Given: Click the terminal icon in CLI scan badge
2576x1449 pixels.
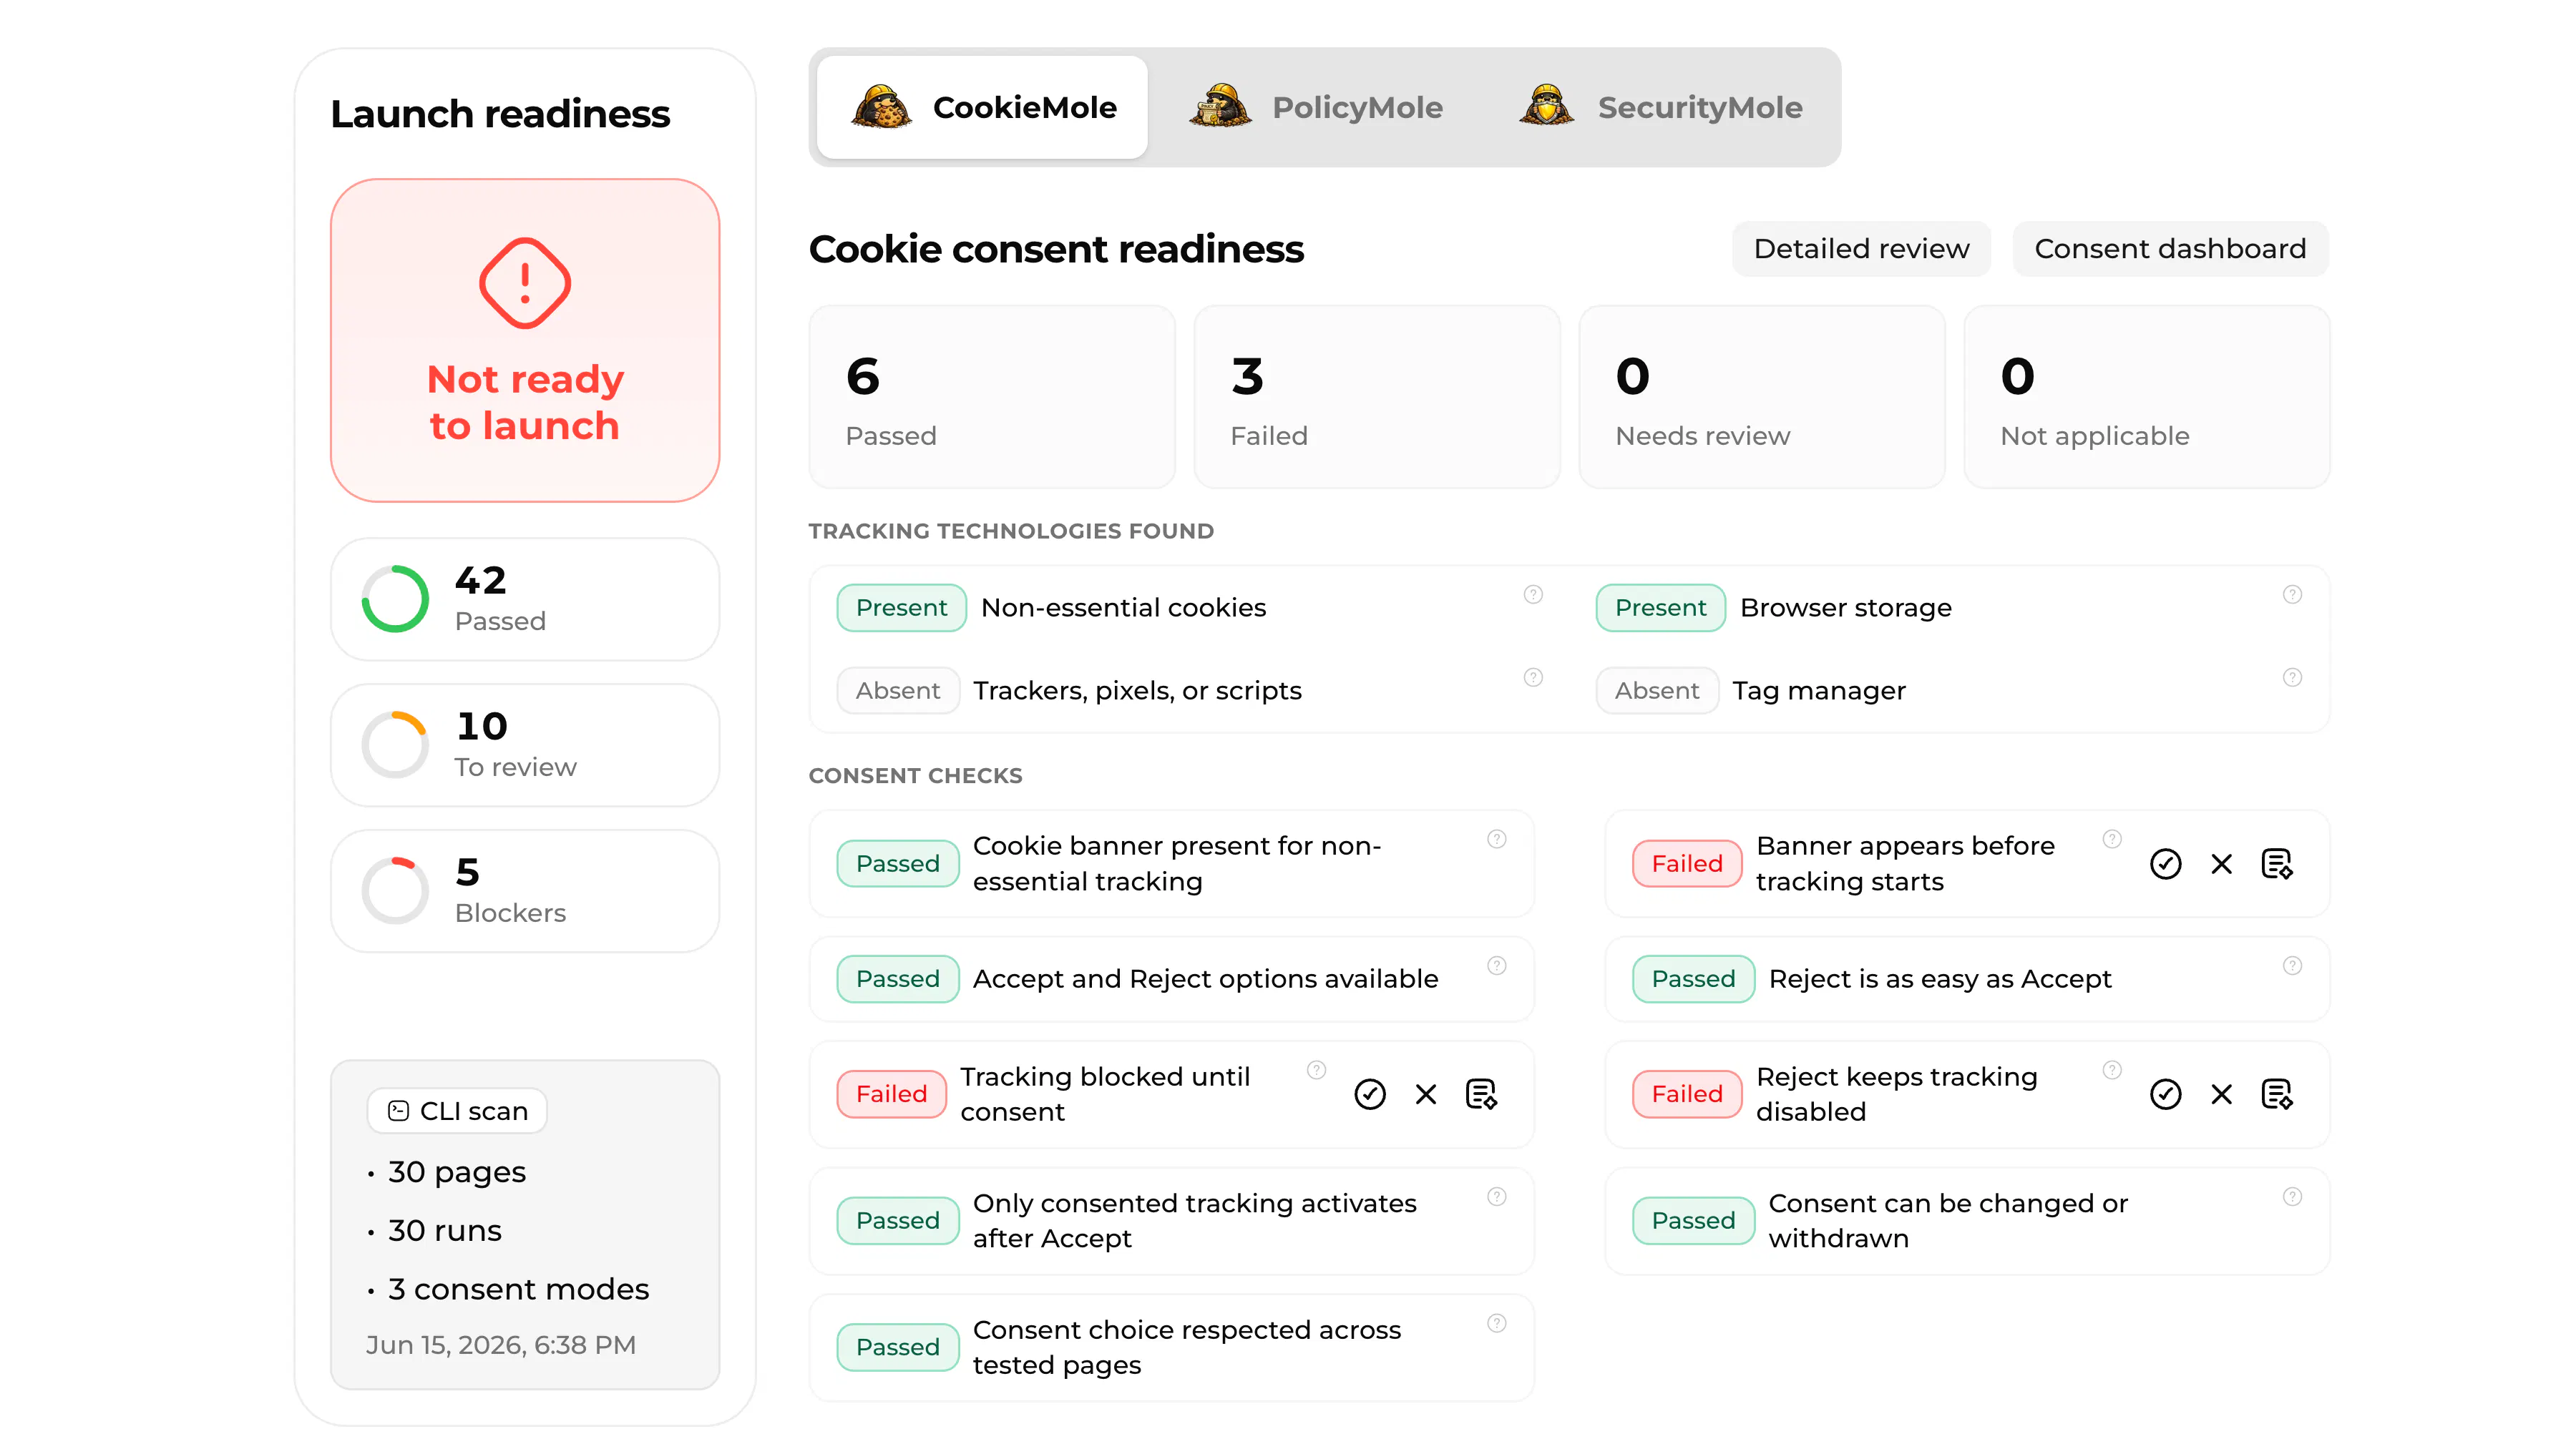Looking at the screenshot, I should tap(398, 1111).
